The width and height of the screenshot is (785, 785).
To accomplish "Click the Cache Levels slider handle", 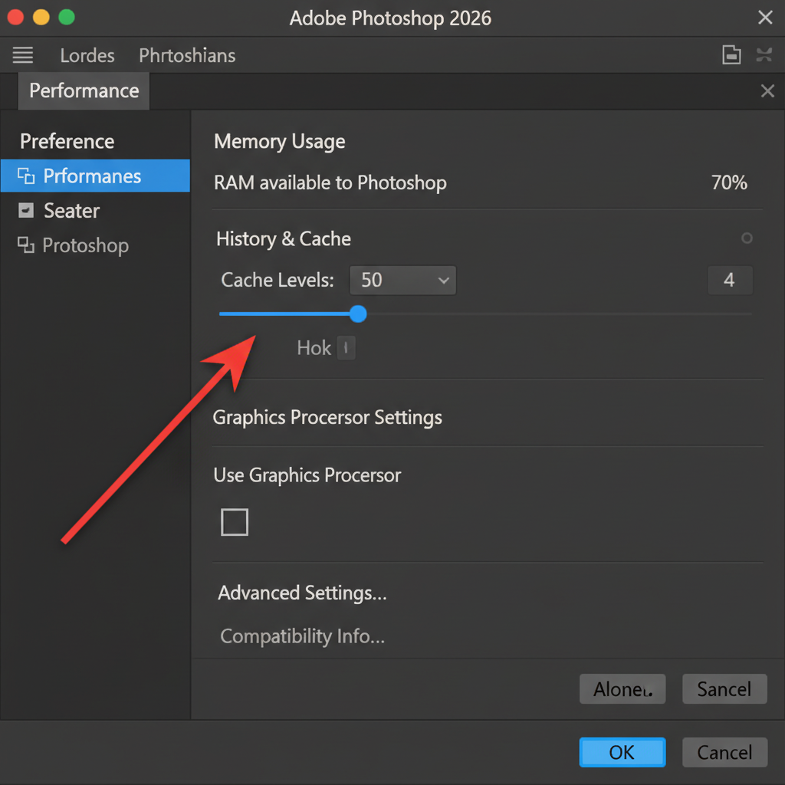I will (358, 314).
